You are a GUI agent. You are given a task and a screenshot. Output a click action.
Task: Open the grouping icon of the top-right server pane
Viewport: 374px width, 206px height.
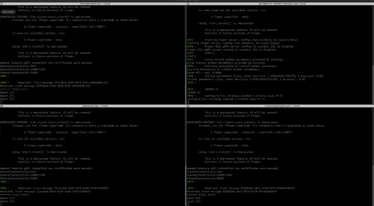[x=189, y=4]
